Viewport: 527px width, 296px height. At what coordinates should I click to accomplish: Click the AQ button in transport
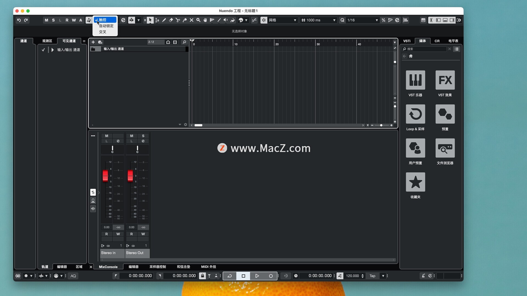tap(73, 276)
